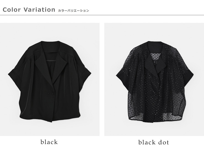Select the black dot jacket thumbnail

pyautogui.click(x=154, y=79)
